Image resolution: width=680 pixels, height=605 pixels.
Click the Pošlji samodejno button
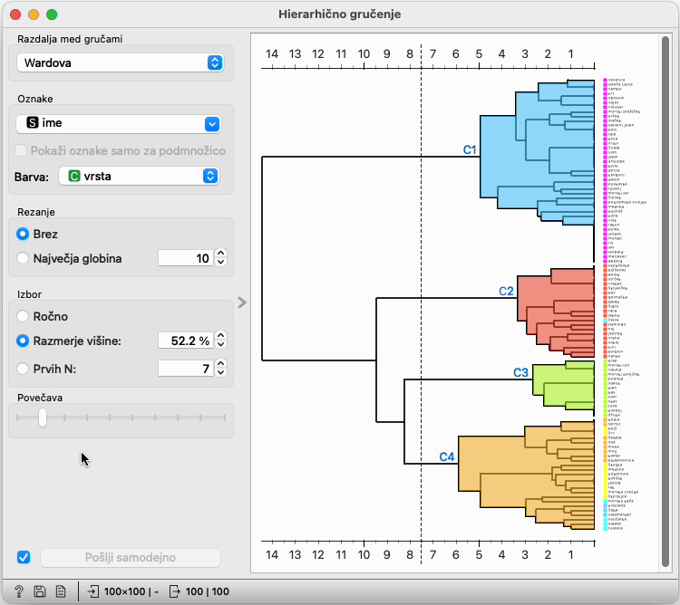130,557
